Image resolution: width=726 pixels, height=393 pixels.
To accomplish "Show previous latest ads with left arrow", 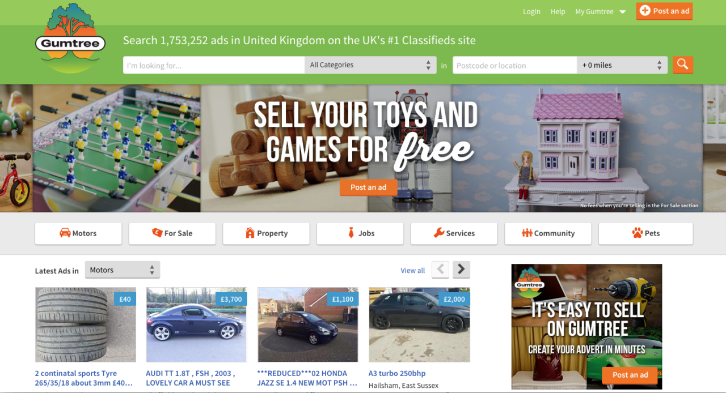I will 441,270.
